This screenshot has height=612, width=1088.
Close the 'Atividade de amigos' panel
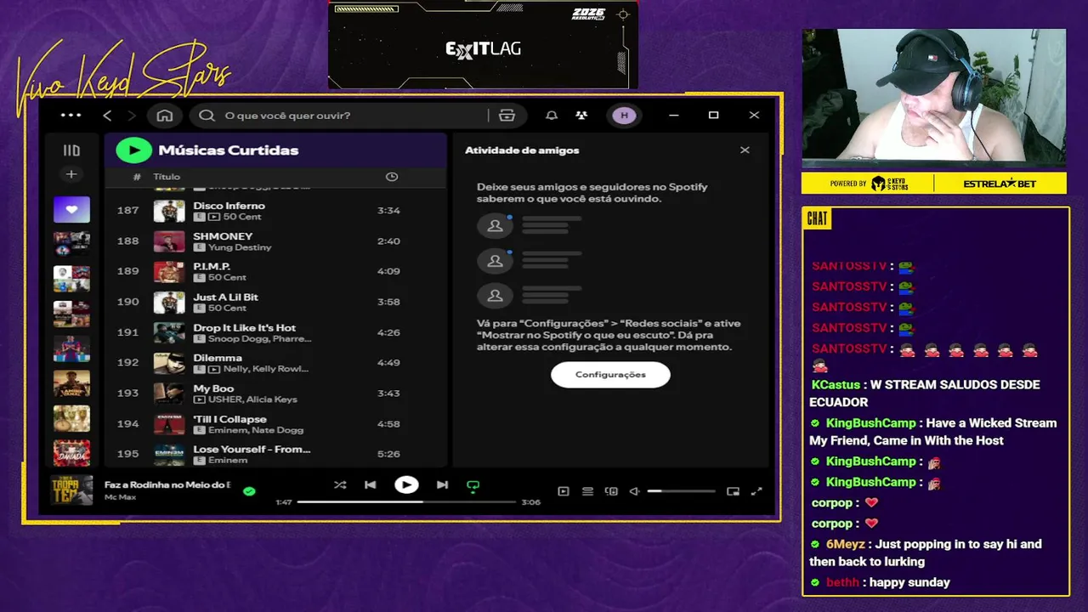pos(745,150)
